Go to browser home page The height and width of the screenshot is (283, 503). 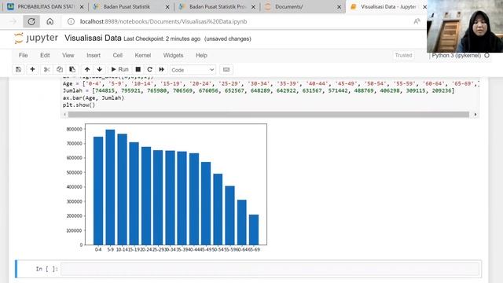pyautogui.click(x=50, y=21)
